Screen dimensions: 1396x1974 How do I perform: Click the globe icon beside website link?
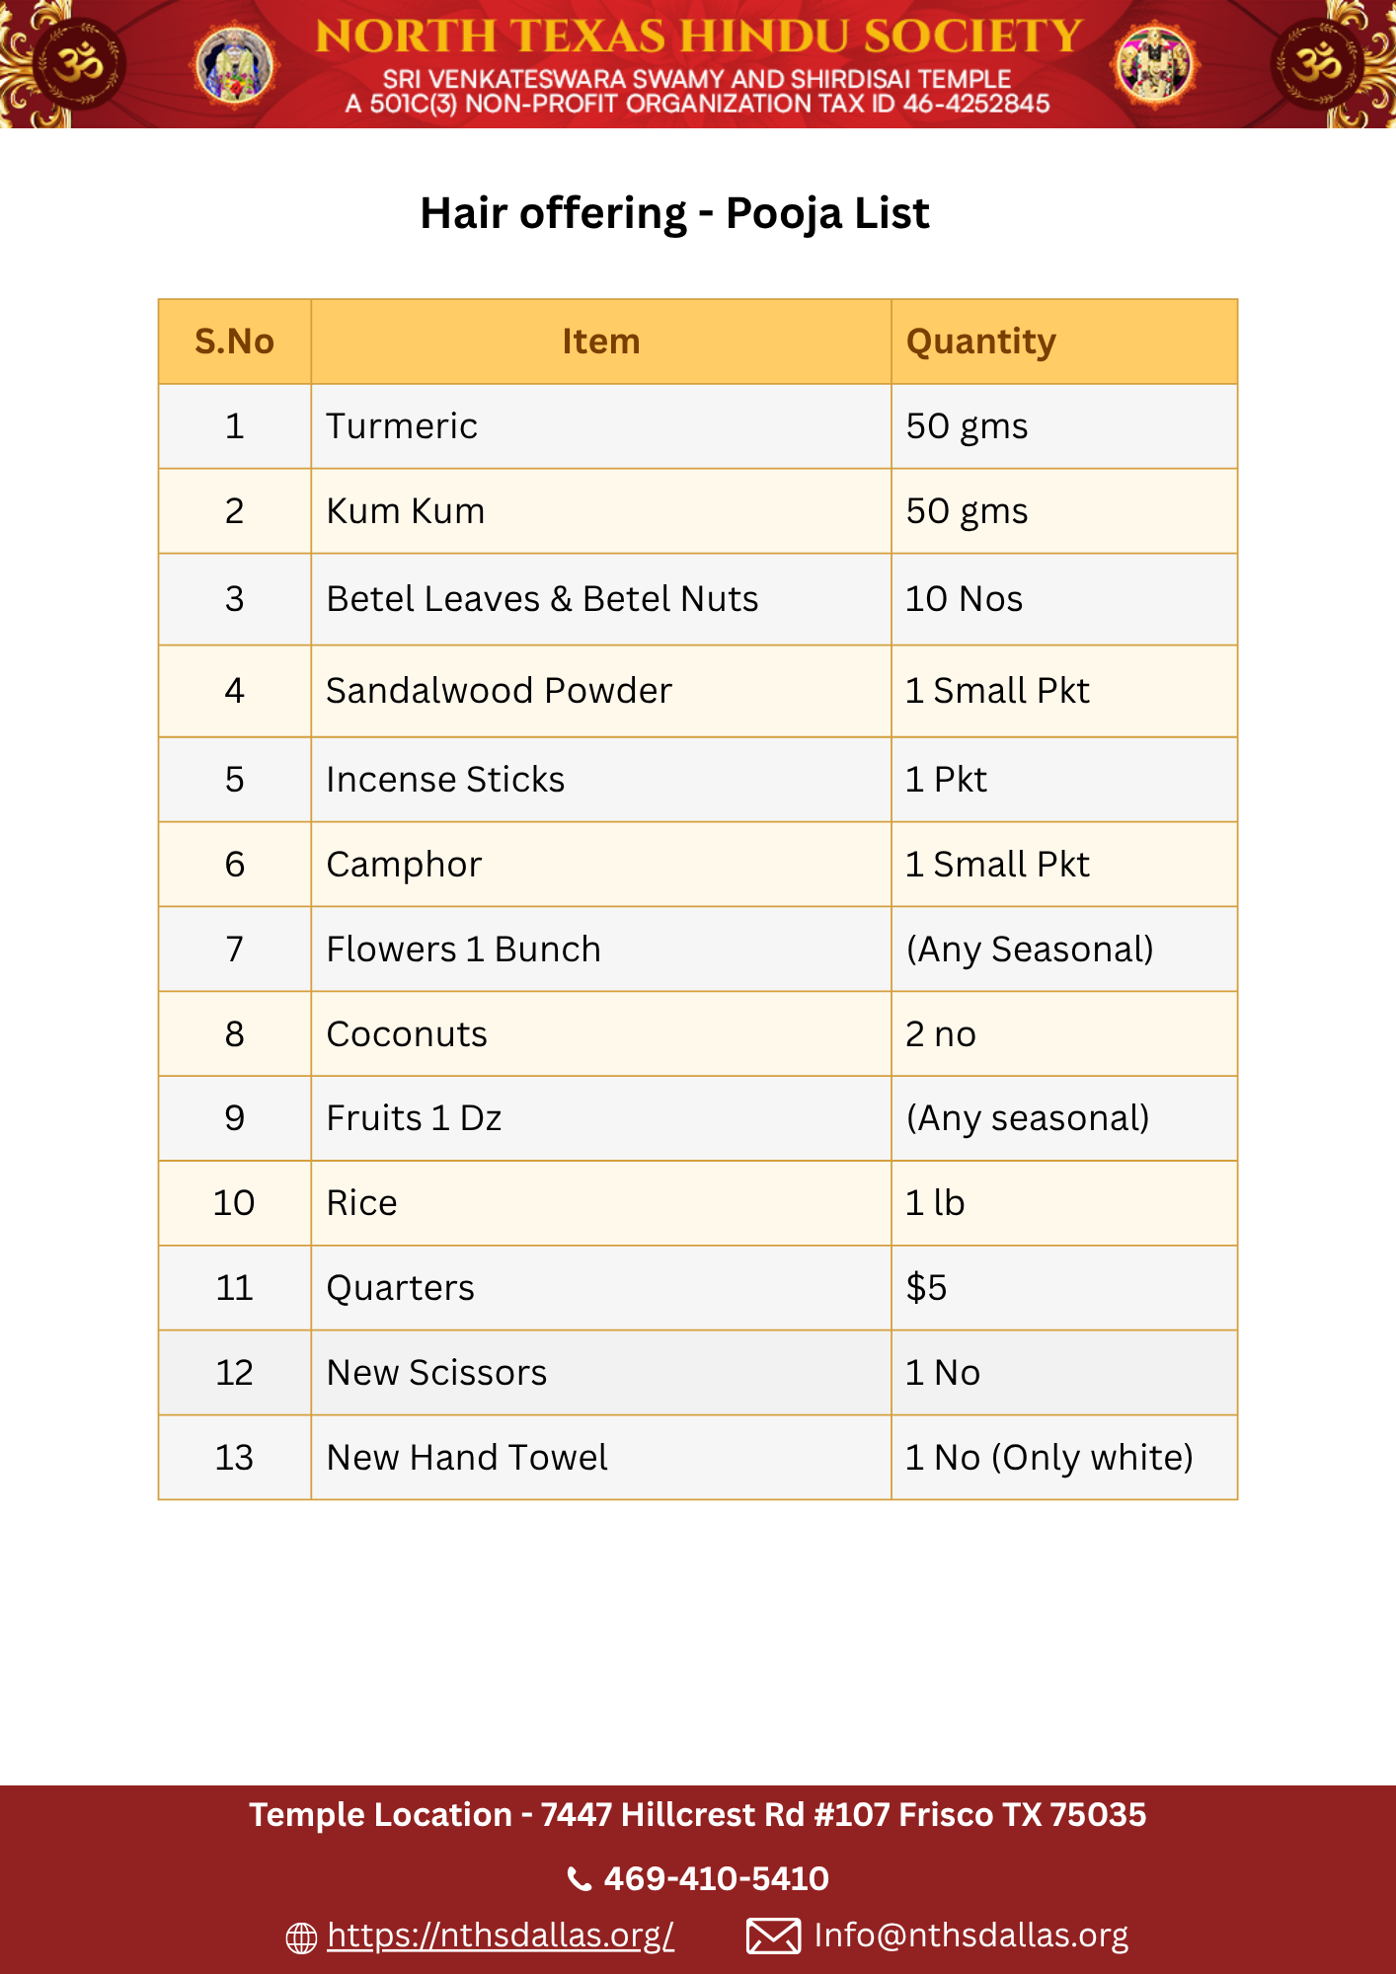point(301,1937)
